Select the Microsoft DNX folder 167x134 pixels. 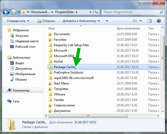[x=64, y=56]
